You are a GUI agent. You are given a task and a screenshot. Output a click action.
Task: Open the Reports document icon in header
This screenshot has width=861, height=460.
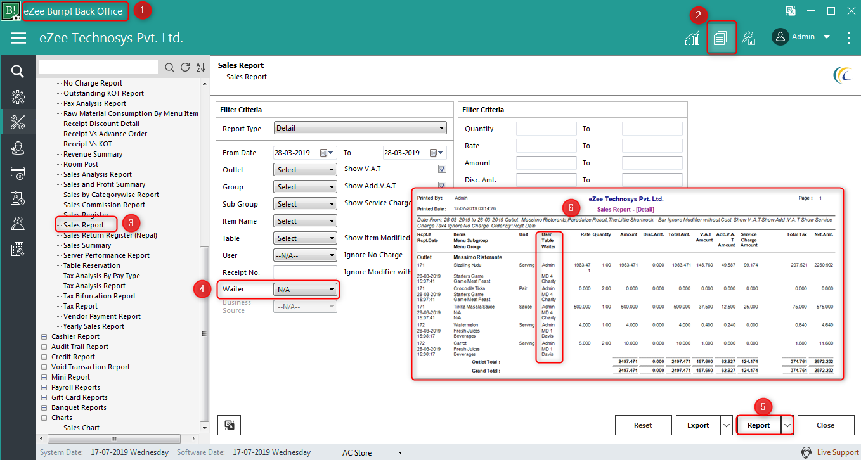pyautogui.click(x=720, y=38)
